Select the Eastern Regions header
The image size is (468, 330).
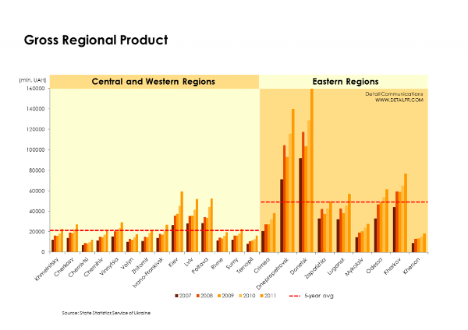click(345, 81)
